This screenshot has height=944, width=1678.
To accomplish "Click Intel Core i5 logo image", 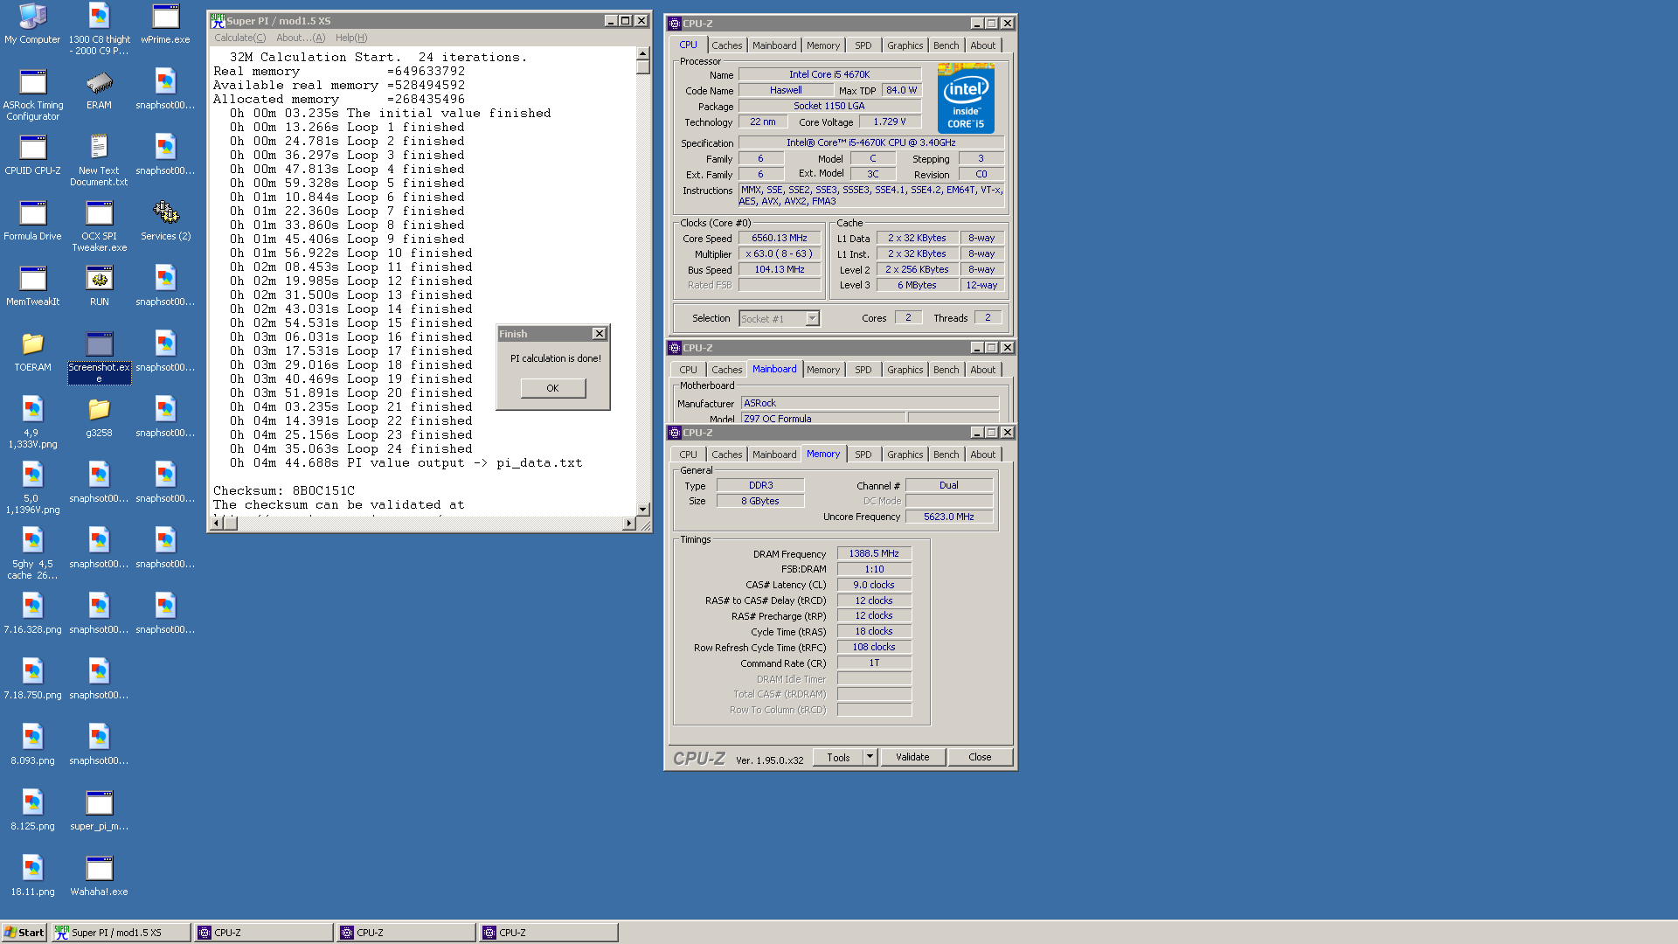I will 966,101.
